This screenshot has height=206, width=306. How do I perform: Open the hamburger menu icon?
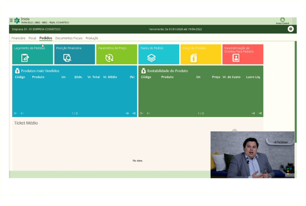coord(11,20)
